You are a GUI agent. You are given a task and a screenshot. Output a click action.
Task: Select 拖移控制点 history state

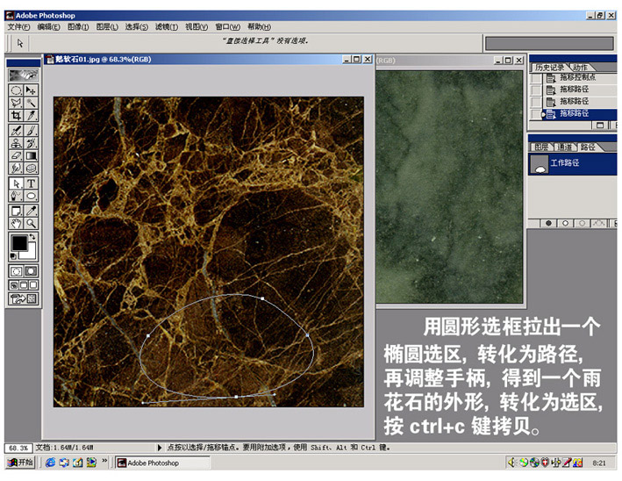pos(578,78)
